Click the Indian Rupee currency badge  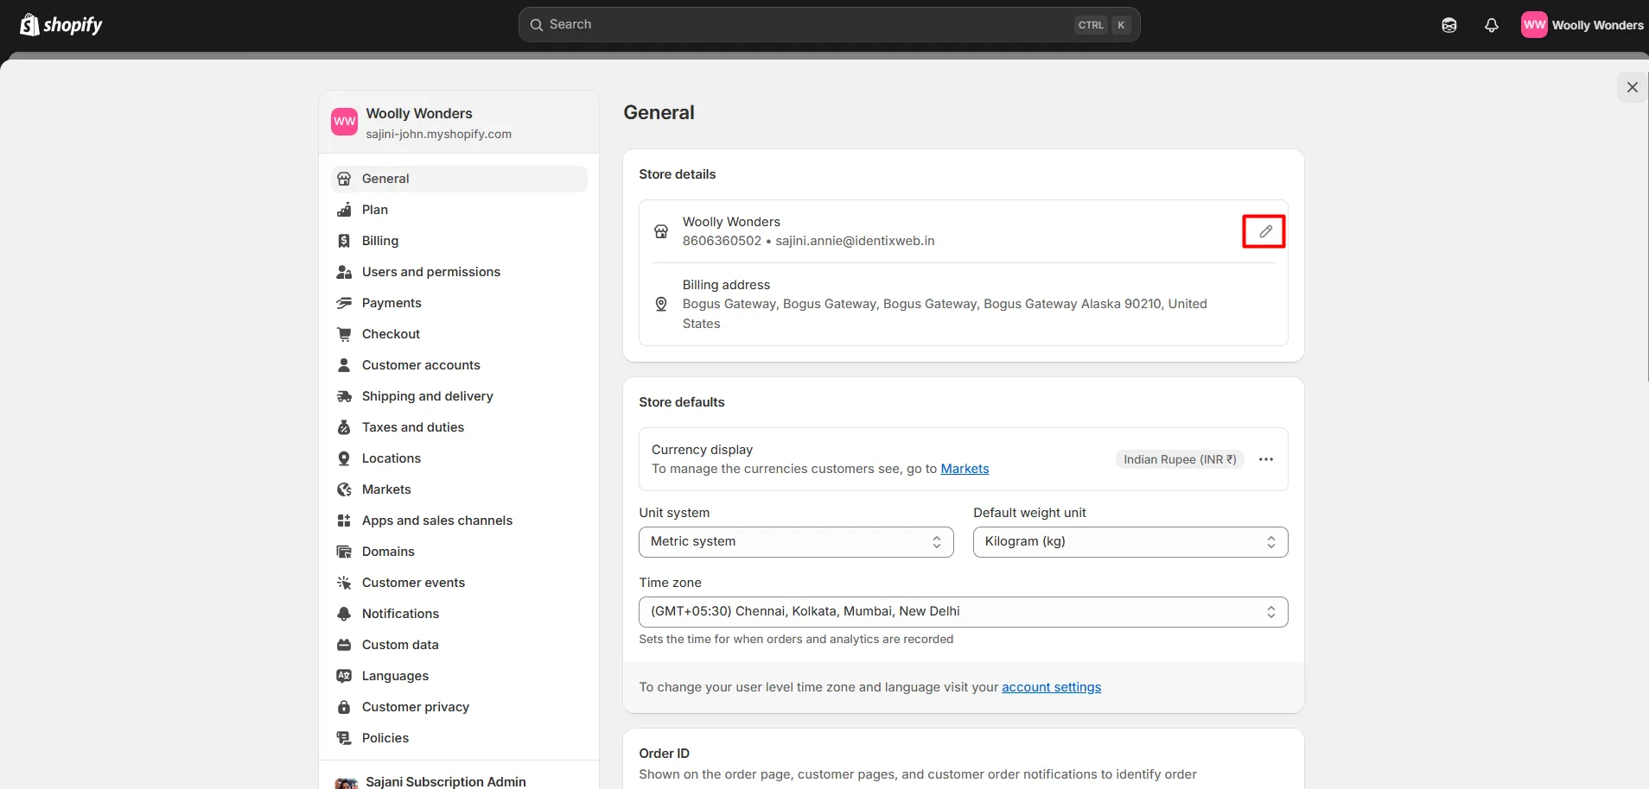coord(1179,459)
